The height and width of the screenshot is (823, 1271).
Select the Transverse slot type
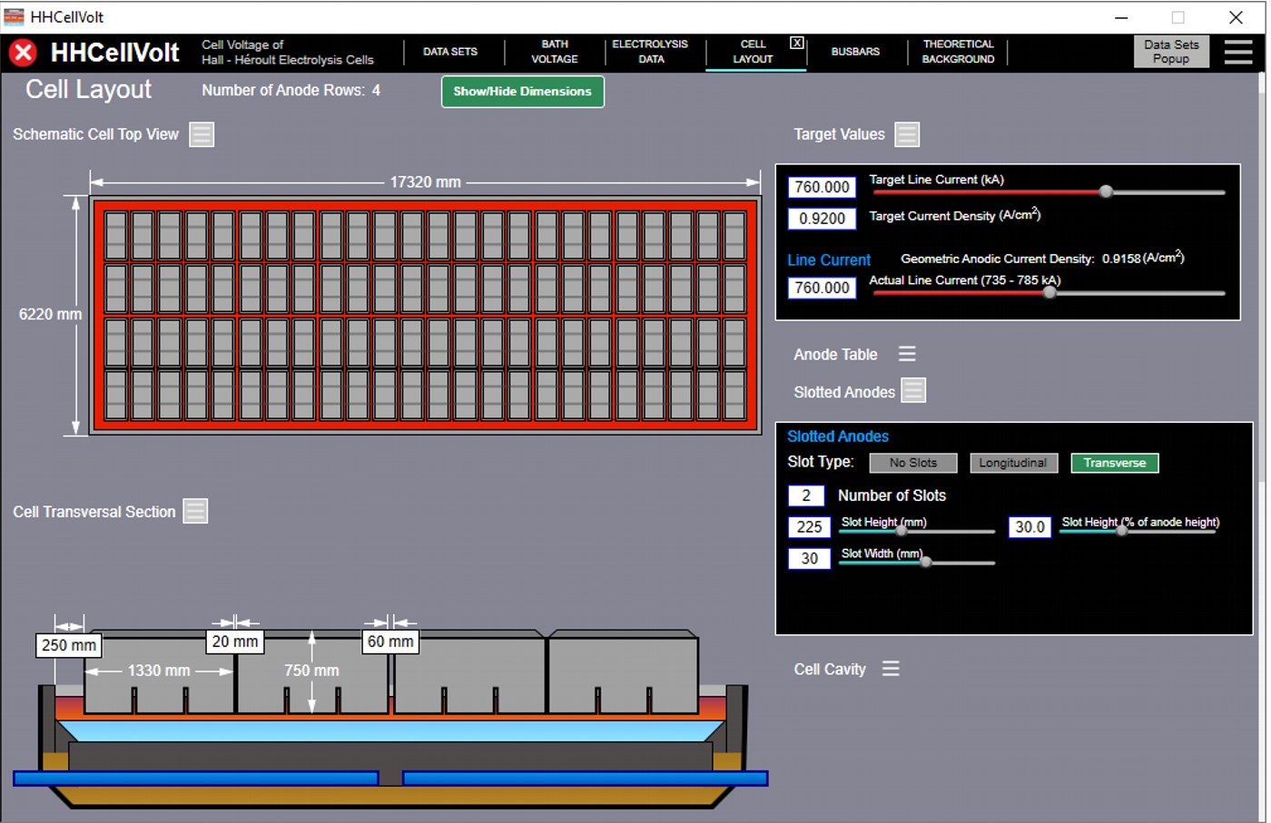[x=1115, y=463]
